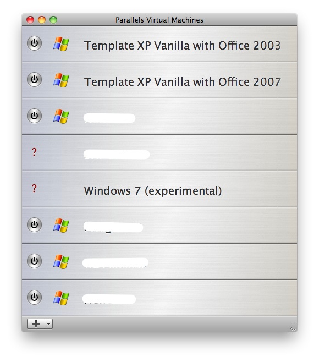Screen dimensions: 319x362
Task: Click question mark icon in fourth VM row
Action: (34, 152)
